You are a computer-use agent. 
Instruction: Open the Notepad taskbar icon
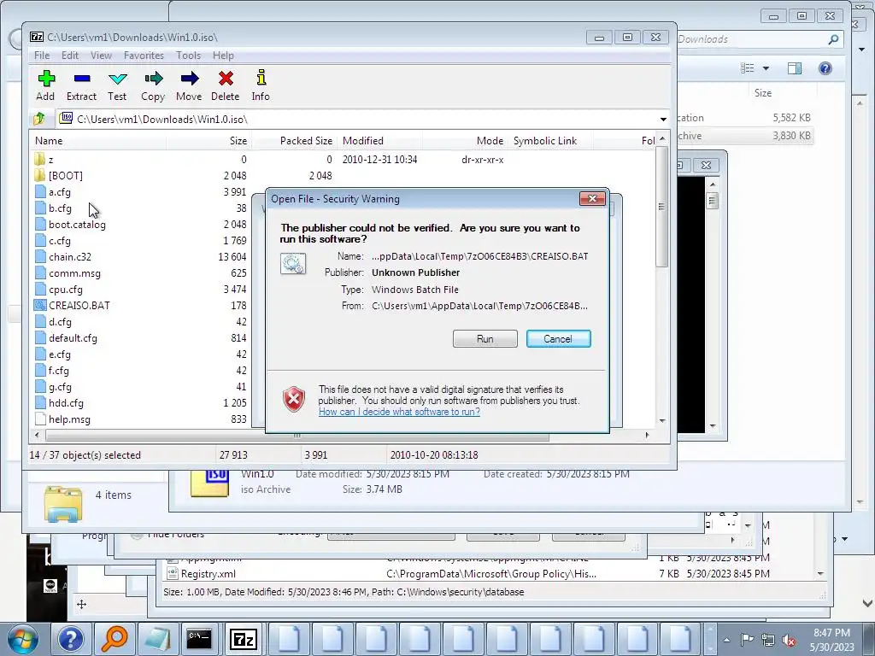(x=157, y=639)
